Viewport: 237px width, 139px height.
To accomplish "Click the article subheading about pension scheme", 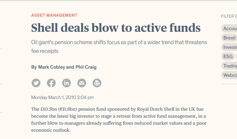I will (x=119, y=47).
